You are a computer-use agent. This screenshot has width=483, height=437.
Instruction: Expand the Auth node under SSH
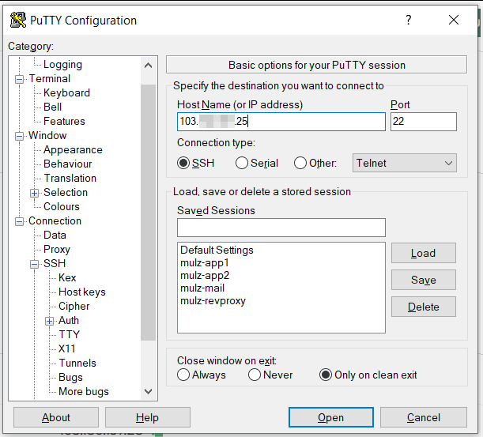click(49, 321)
